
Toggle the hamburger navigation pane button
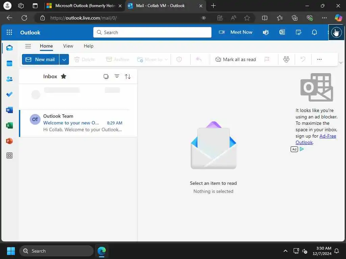coord(28,46)
